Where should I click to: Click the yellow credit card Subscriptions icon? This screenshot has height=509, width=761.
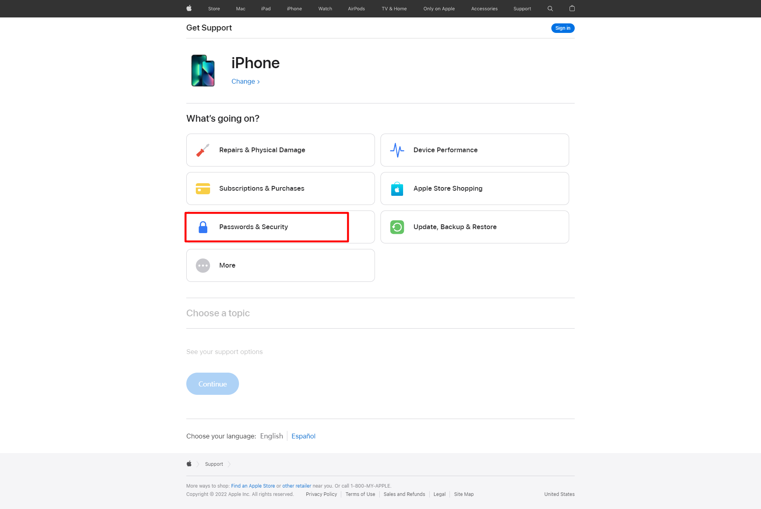[x=203, y=189]
